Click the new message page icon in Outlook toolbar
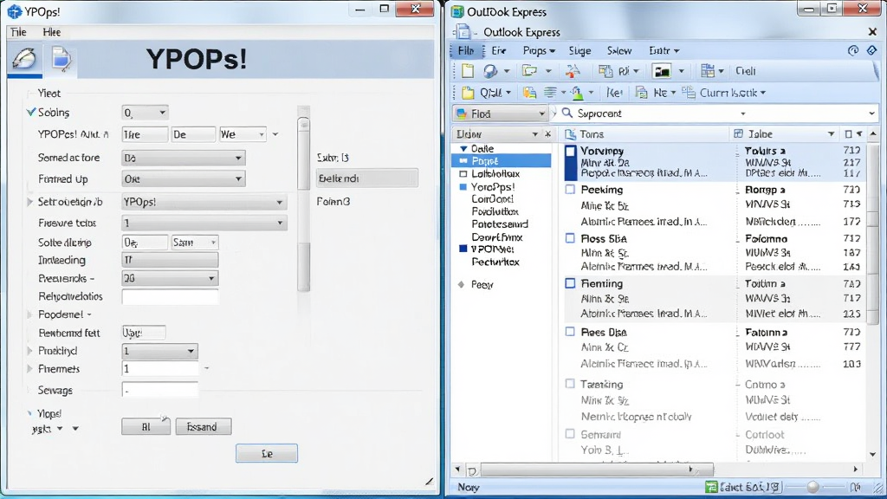Image resolution: width=887 pixels, height=499 pixels. (467, 71)
